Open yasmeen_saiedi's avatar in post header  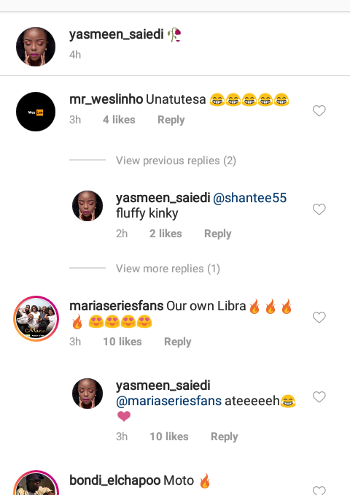(36, 47)
